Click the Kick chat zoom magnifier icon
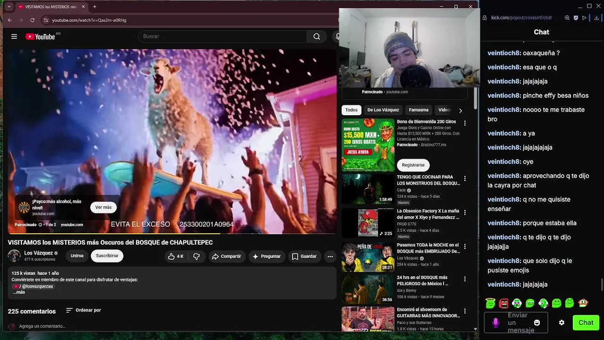604x340 pixels. [567, 18]
